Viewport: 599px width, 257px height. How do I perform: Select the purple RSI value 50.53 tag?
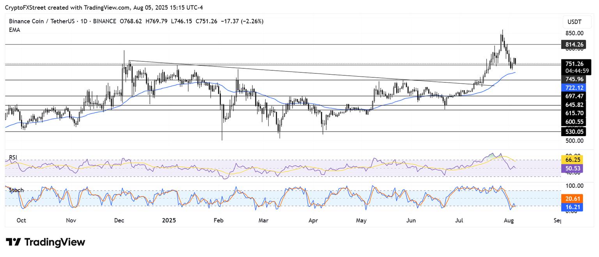click(x=572, y=168)
